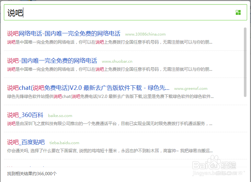The image size is (251, 182).
Task: Visit www.greenxf.com green URL
Action: [191, 89]
